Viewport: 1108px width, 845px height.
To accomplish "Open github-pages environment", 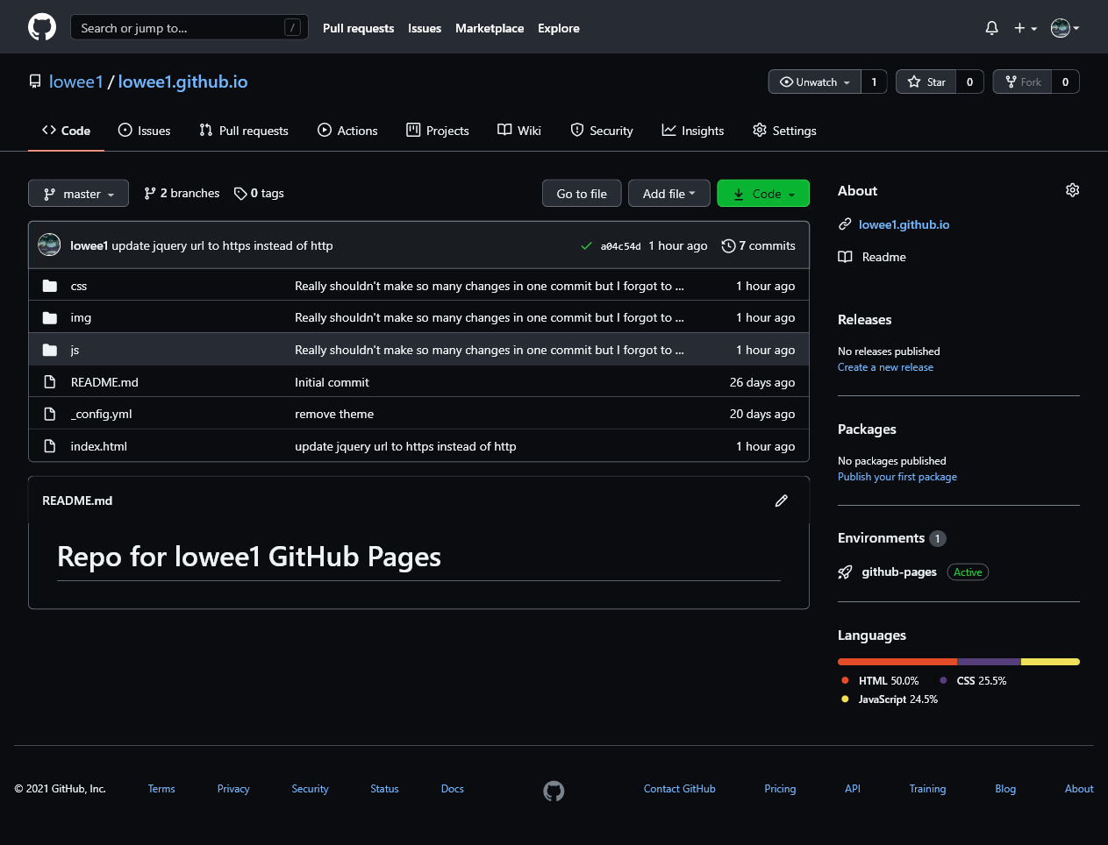I will click(x=899, y=572).
